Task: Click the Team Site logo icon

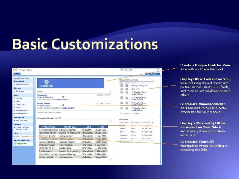Action: [15, 70]
